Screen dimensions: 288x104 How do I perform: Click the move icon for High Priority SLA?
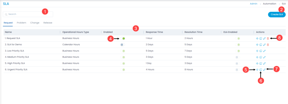click(x=257, y=63)
